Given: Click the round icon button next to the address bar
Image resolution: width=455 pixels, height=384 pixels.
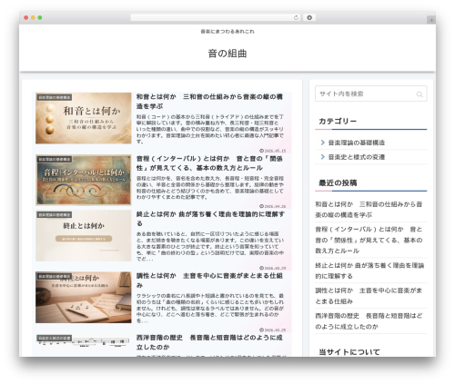Looking at the screenshot, I should tap(309, 17).
